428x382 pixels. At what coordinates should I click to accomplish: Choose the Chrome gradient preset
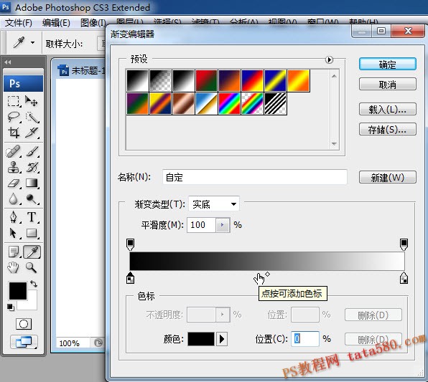click(206, 103)
